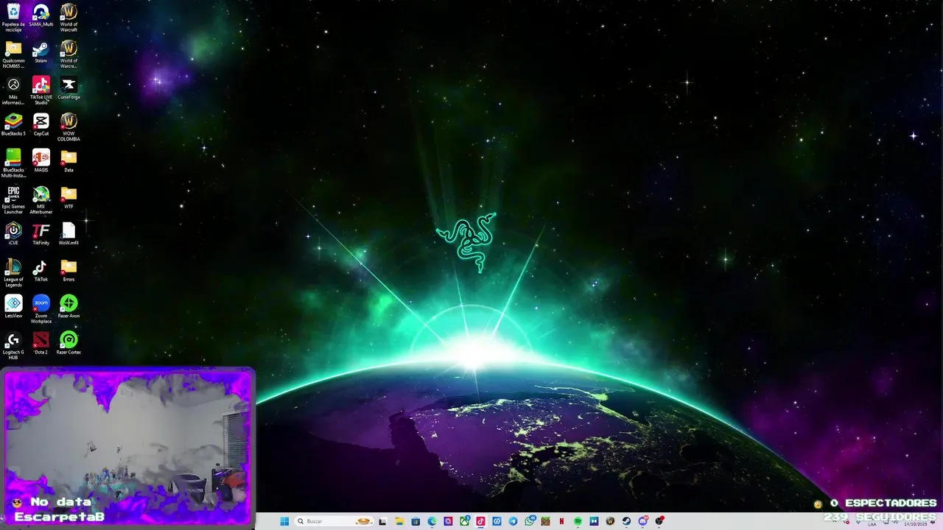Open Netflix from the taskbar
The width and height of the screenshot is (943, 530).
tap(561, 521)
